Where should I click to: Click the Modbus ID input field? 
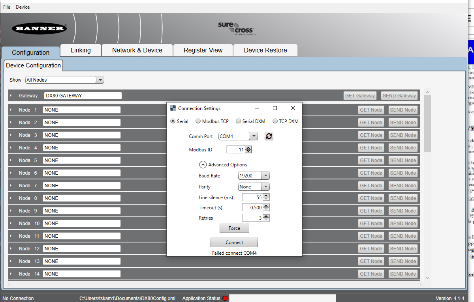coord(236,150)
